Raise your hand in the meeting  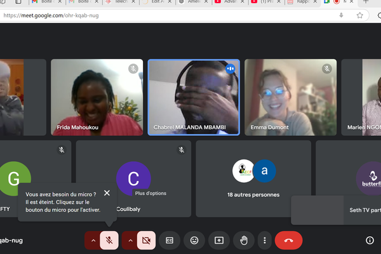[244, 241]
